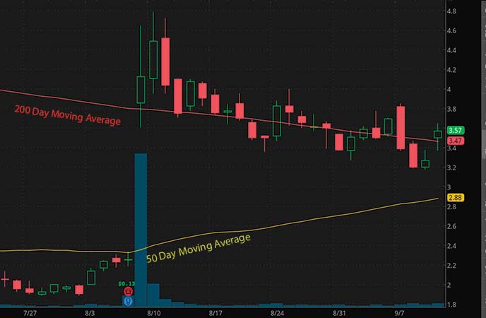Click the blue lightbulb event icon
This screenshot has height=318, width=486.
(x=129, y=301)
